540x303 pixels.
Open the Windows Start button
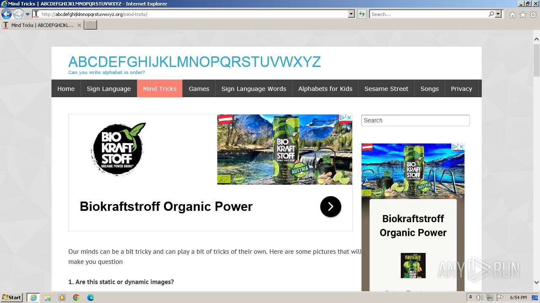(12, 298)
